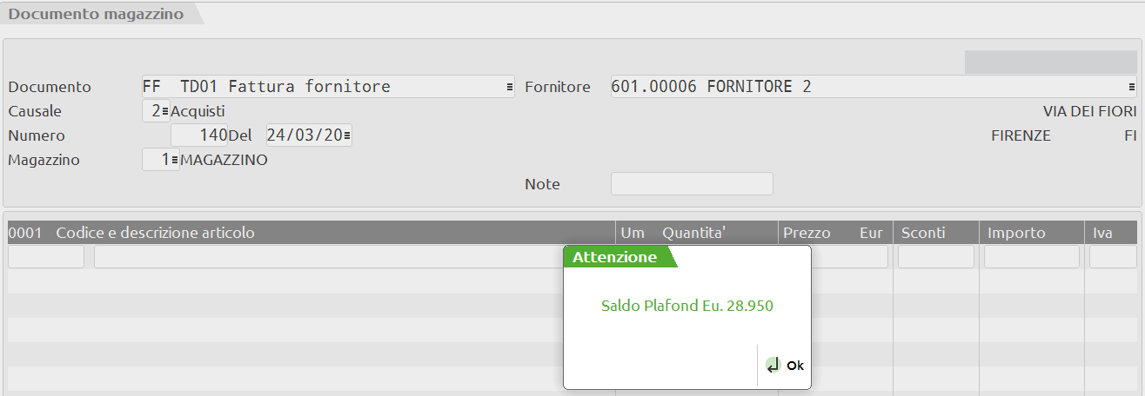Expand the Fornitore lookup list
This screenshot has height=396, width=1145.
pyautogui.click(x=1131, y=87)
